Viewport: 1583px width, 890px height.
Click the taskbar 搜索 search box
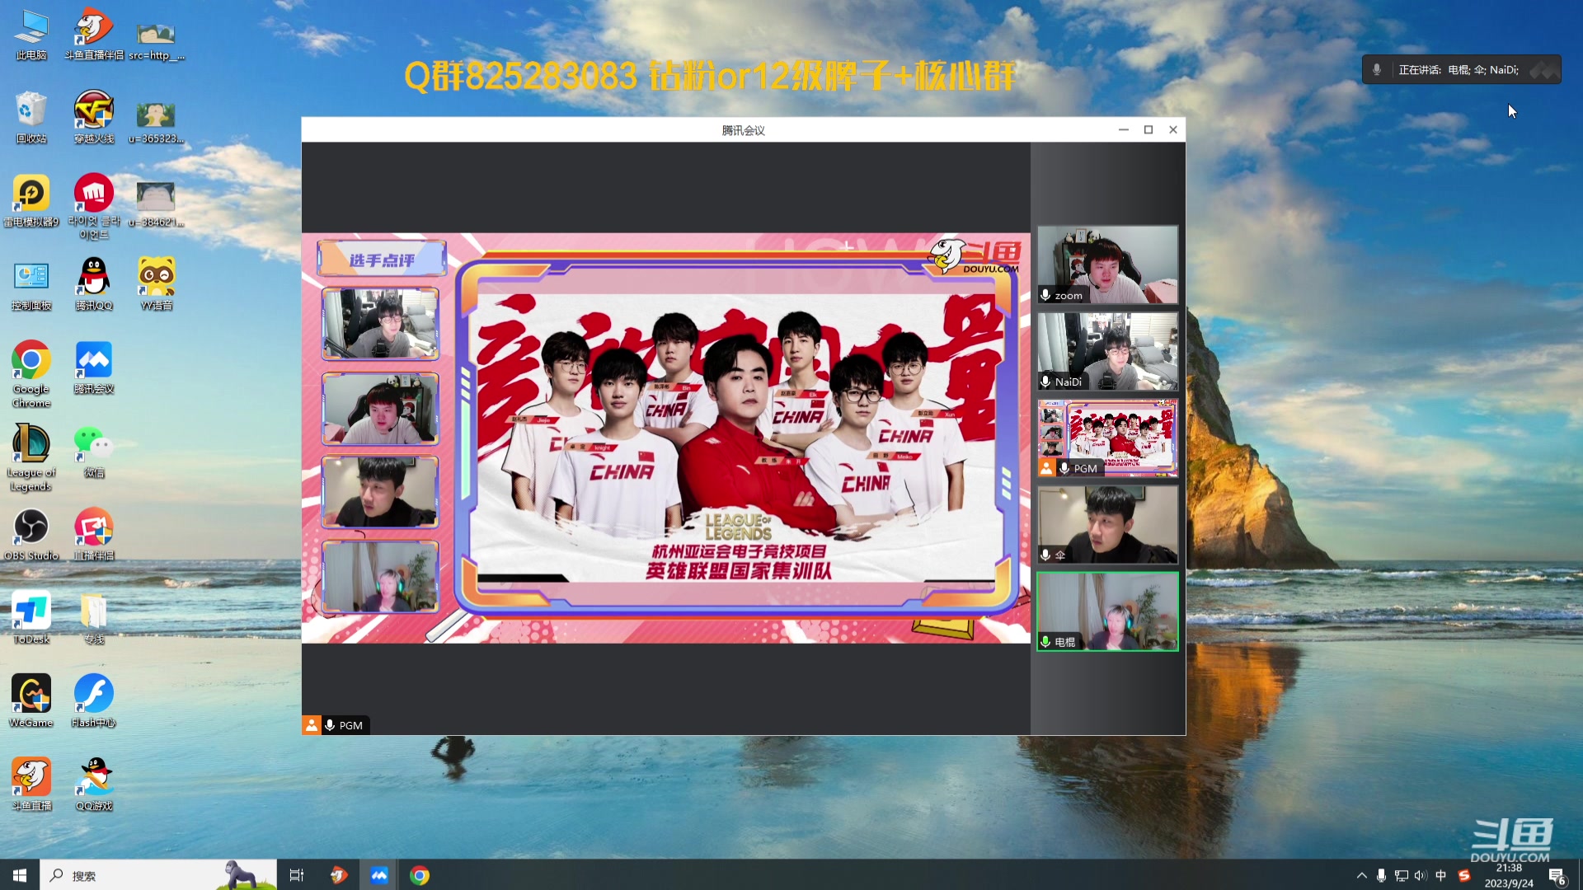[158, 875]
